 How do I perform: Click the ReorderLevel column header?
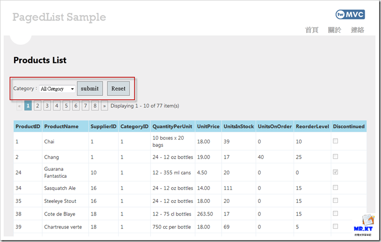coord(313,127)
